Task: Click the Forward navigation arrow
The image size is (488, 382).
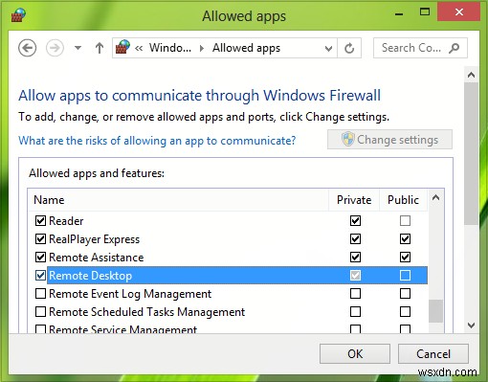Action: (x=55, y=48)
